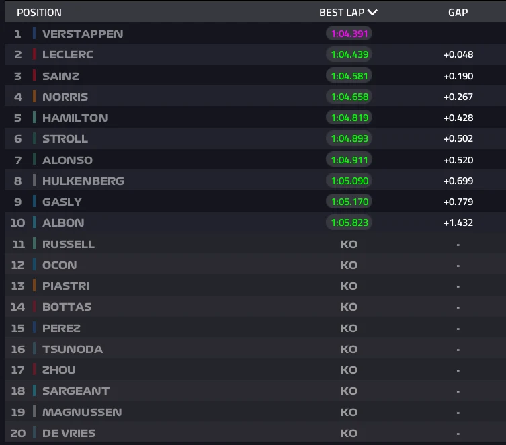Screen dimensions: 506x445
Task: Click Verstappen's blue team color bar
Action: pyautogui.click(x=34, y=33)
